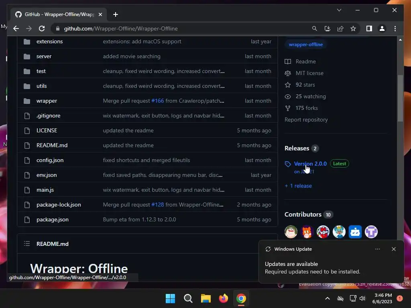Click install app icon in address bar
The image size is (411, 308).
coord(328,28)
